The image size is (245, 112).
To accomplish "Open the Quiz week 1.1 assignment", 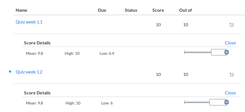I will coord(29,22).
